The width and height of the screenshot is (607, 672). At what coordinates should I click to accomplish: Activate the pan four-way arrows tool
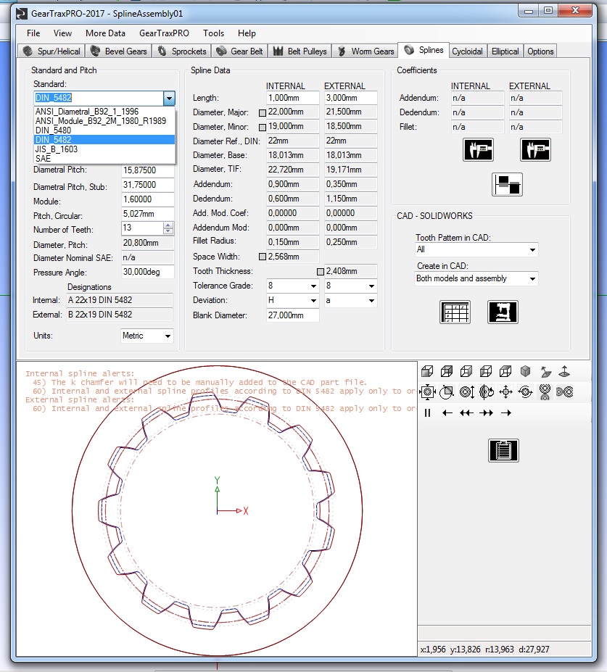(506, 391)
